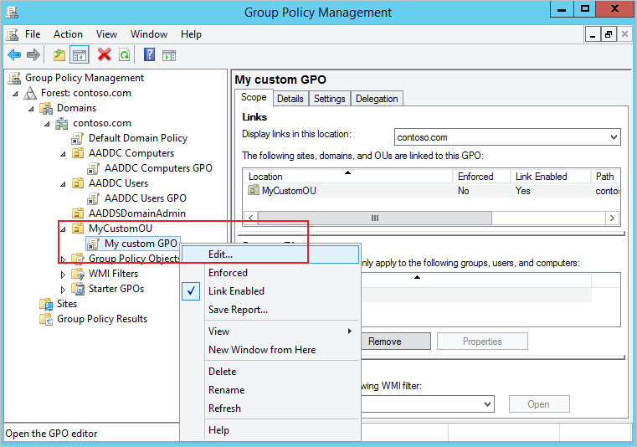Click the Back arrow toolbar icon
The height and width of the screenshot is (447, 637).
pos(14,54)
